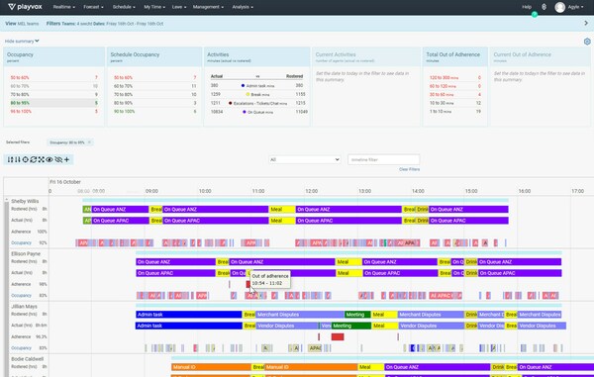This screenshot has width=594, height=377.
Task: Click the timeline filter input field
Action: (x=383, y=159)
